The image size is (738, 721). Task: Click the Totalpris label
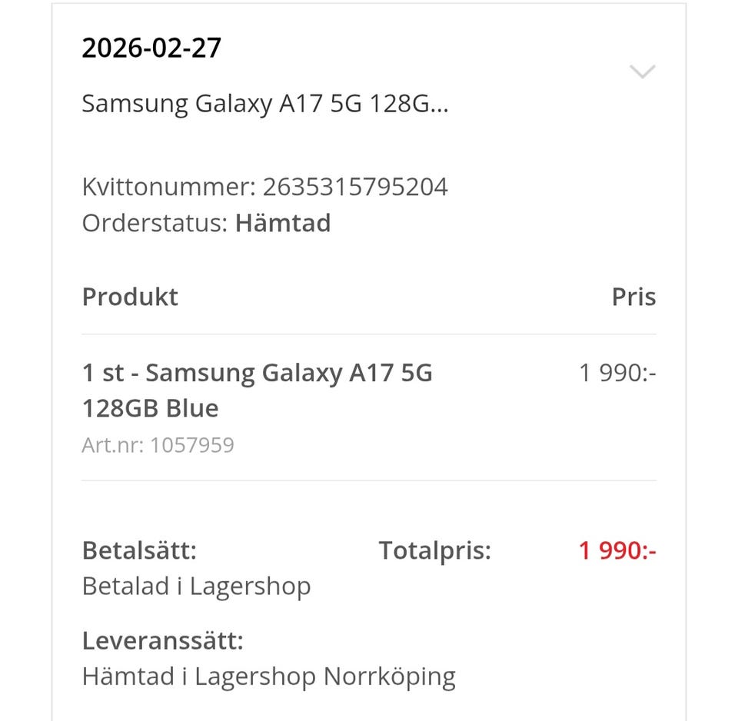(434, 550)
